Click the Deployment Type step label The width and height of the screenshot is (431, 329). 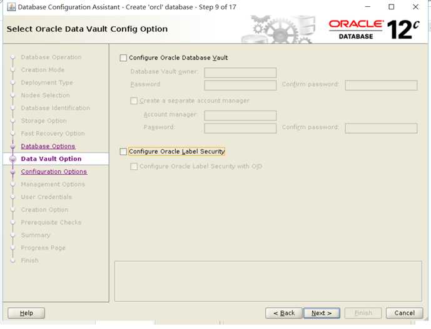(x=47, y=82)
